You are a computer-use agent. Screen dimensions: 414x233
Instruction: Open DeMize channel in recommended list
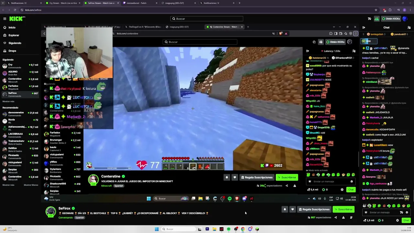coord(20,149)
